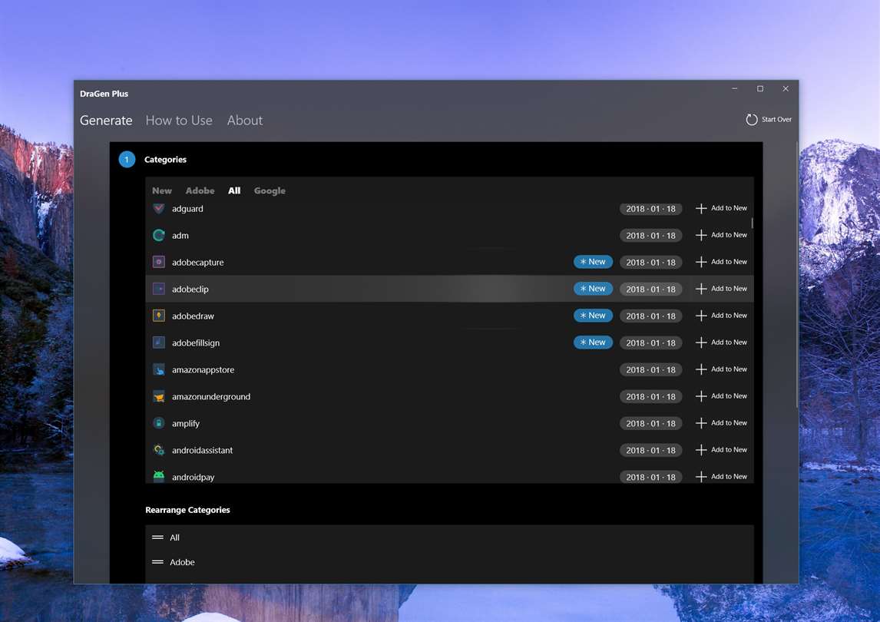Open the Generate tab
880x622 pixels.
pyautogui.click(x=106, y=120)
